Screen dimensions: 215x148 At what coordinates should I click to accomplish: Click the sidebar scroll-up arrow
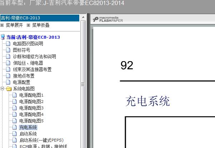tap(83, 17)
